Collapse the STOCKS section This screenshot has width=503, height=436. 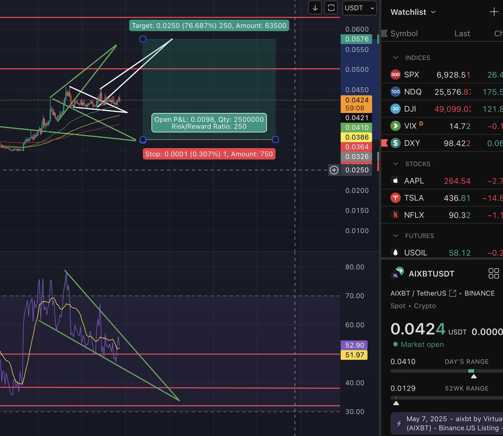[396, 164]
